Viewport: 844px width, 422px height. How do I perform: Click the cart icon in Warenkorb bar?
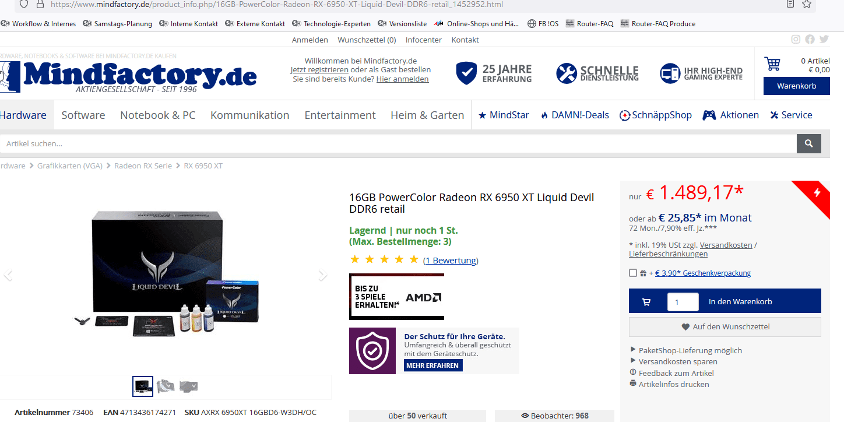click(646, 302)
